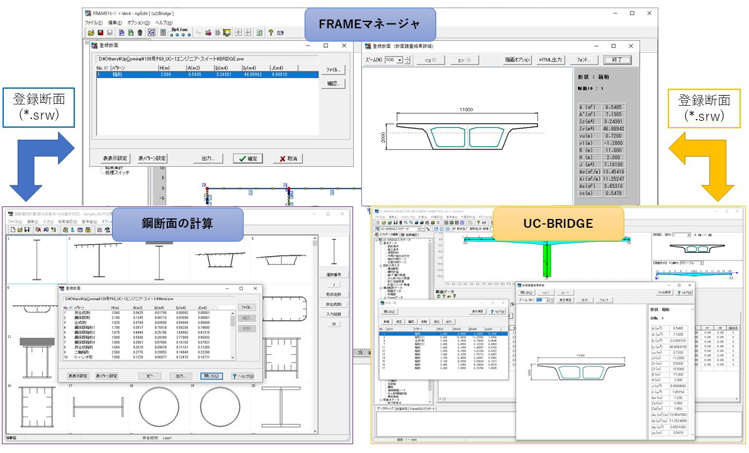Click the save floppy icon in UC-BRIDGE toolbar
This screenshot has width=749, height=453.
click(395, 223)
